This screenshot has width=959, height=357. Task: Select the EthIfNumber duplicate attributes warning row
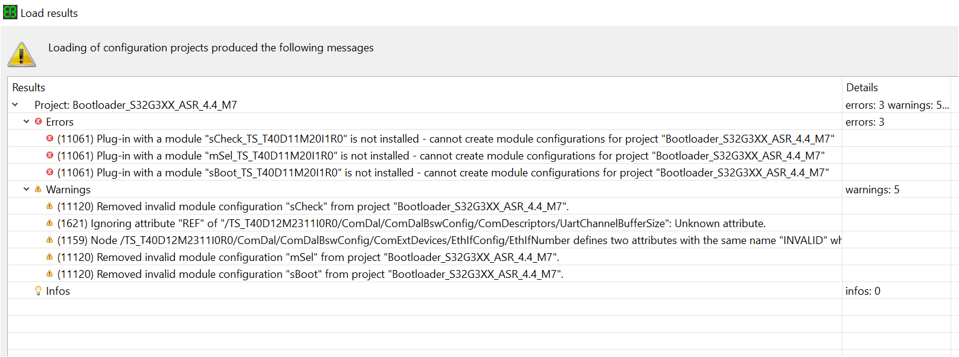pos(423,240)
